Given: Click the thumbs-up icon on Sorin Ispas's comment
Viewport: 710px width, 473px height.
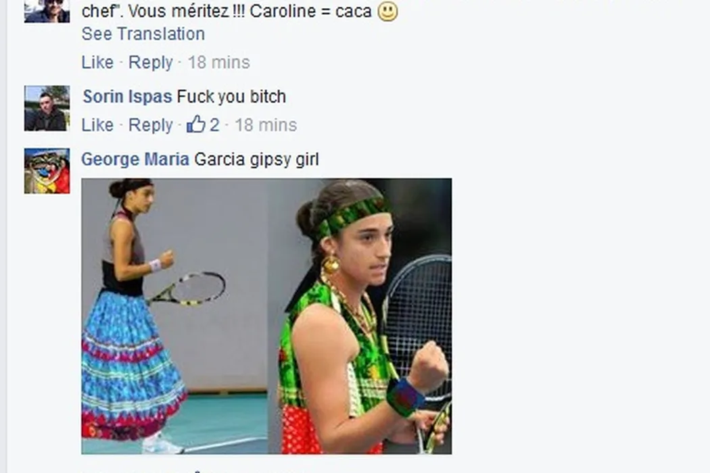Looking at the screenshot, I should 196,124.
